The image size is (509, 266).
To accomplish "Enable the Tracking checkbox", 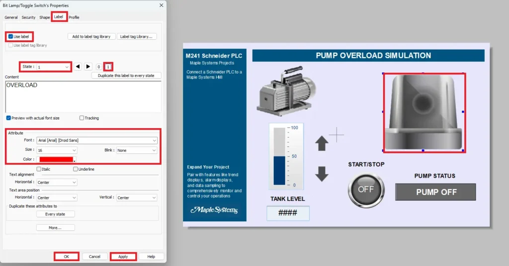I will click(x=82, y=118).
